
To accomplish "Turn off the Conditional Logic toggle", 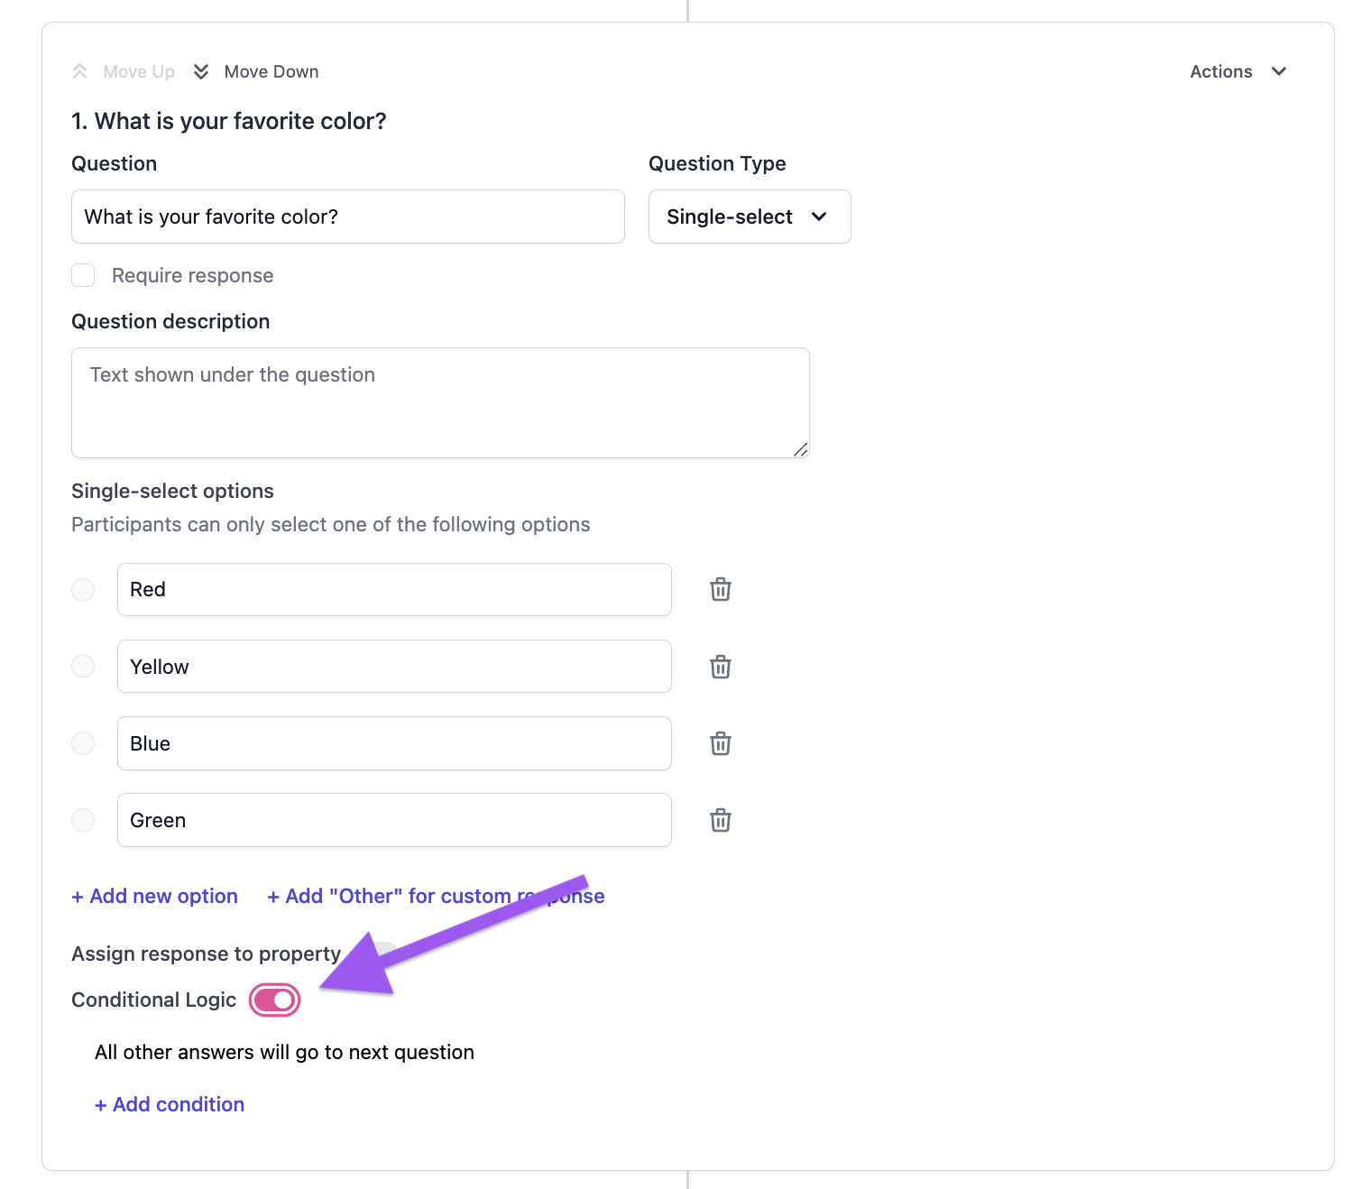I will point(274,1000).
